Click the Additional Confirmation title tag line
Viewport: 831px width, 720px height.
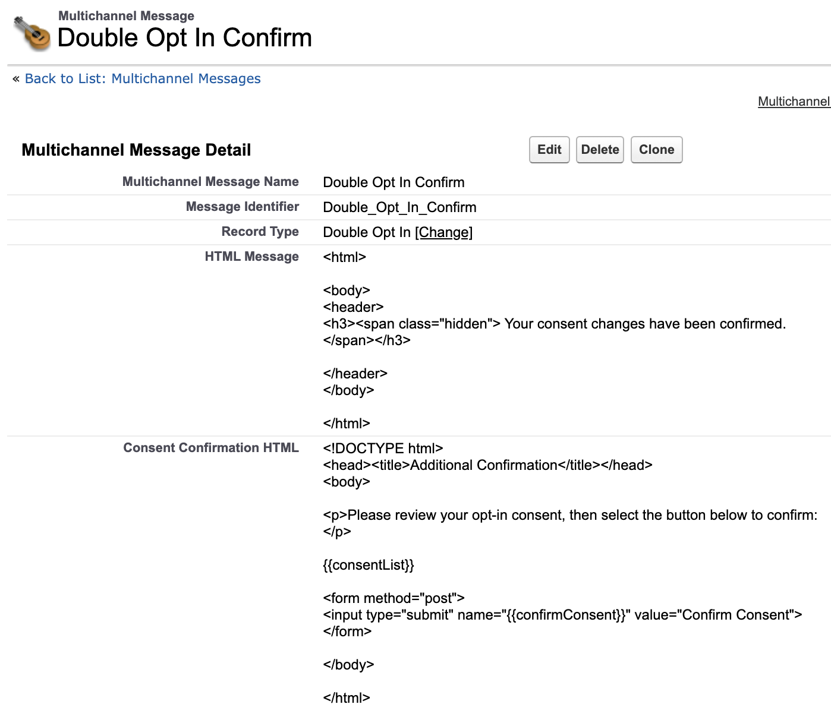point(487,465)
